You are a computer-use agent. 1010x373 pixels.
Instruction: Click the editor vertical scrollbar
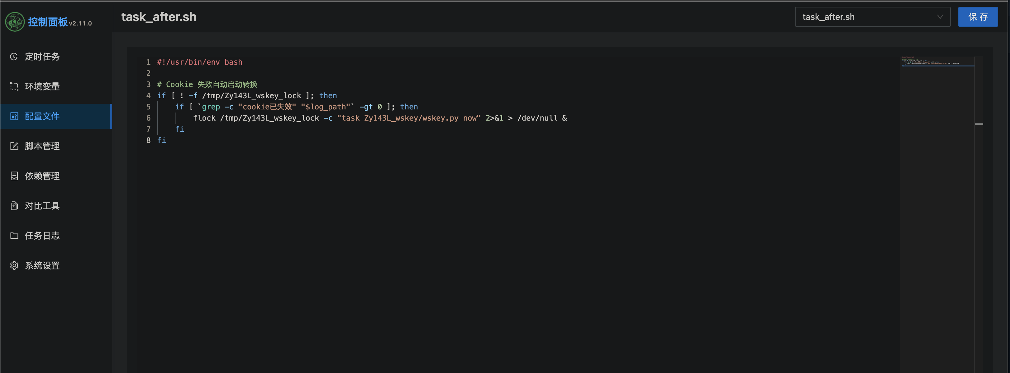coord(979,123)
